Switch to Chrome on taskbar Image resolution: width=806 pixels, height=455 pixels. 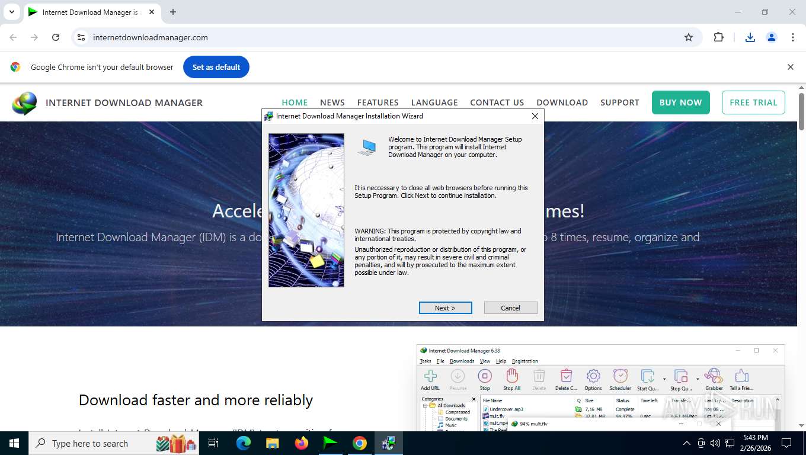click(359, 443)
